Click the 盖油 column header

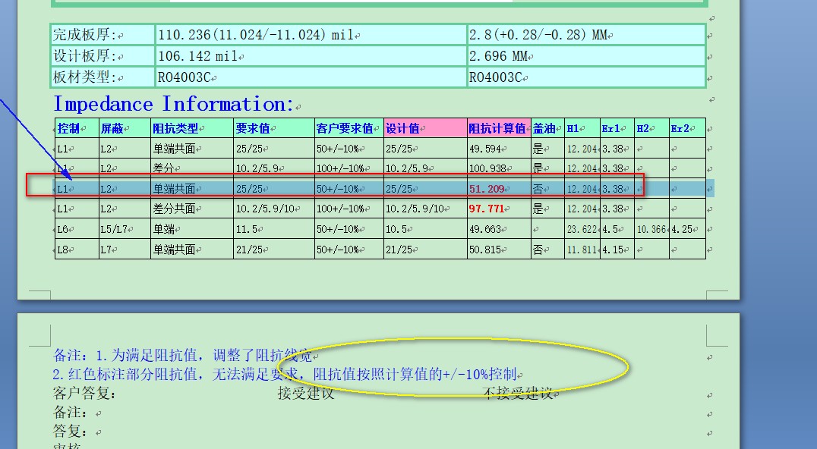[x=547, y=128]
